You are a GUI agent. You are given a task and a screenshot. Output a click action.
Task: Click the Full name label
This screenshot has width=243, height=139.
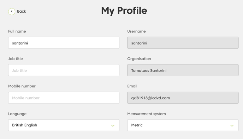coord(17,31)
